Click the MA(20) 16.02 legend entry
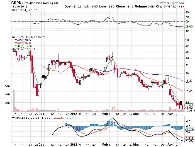195x147 pixels. pyautogui.click(x=22, y=43)
